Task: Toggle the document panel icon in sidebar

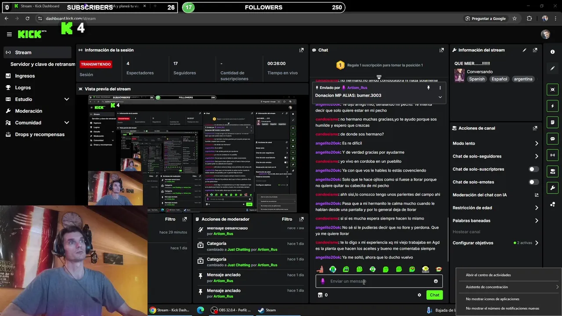Action: click(552, 122)
